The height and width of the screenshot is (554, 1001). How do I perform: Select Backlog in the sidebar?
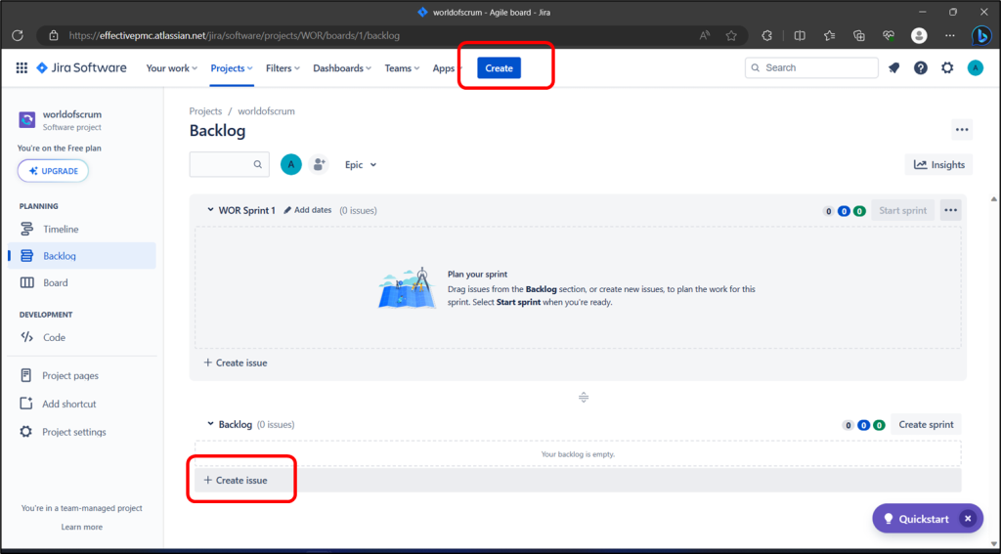(x=82, y=256)
